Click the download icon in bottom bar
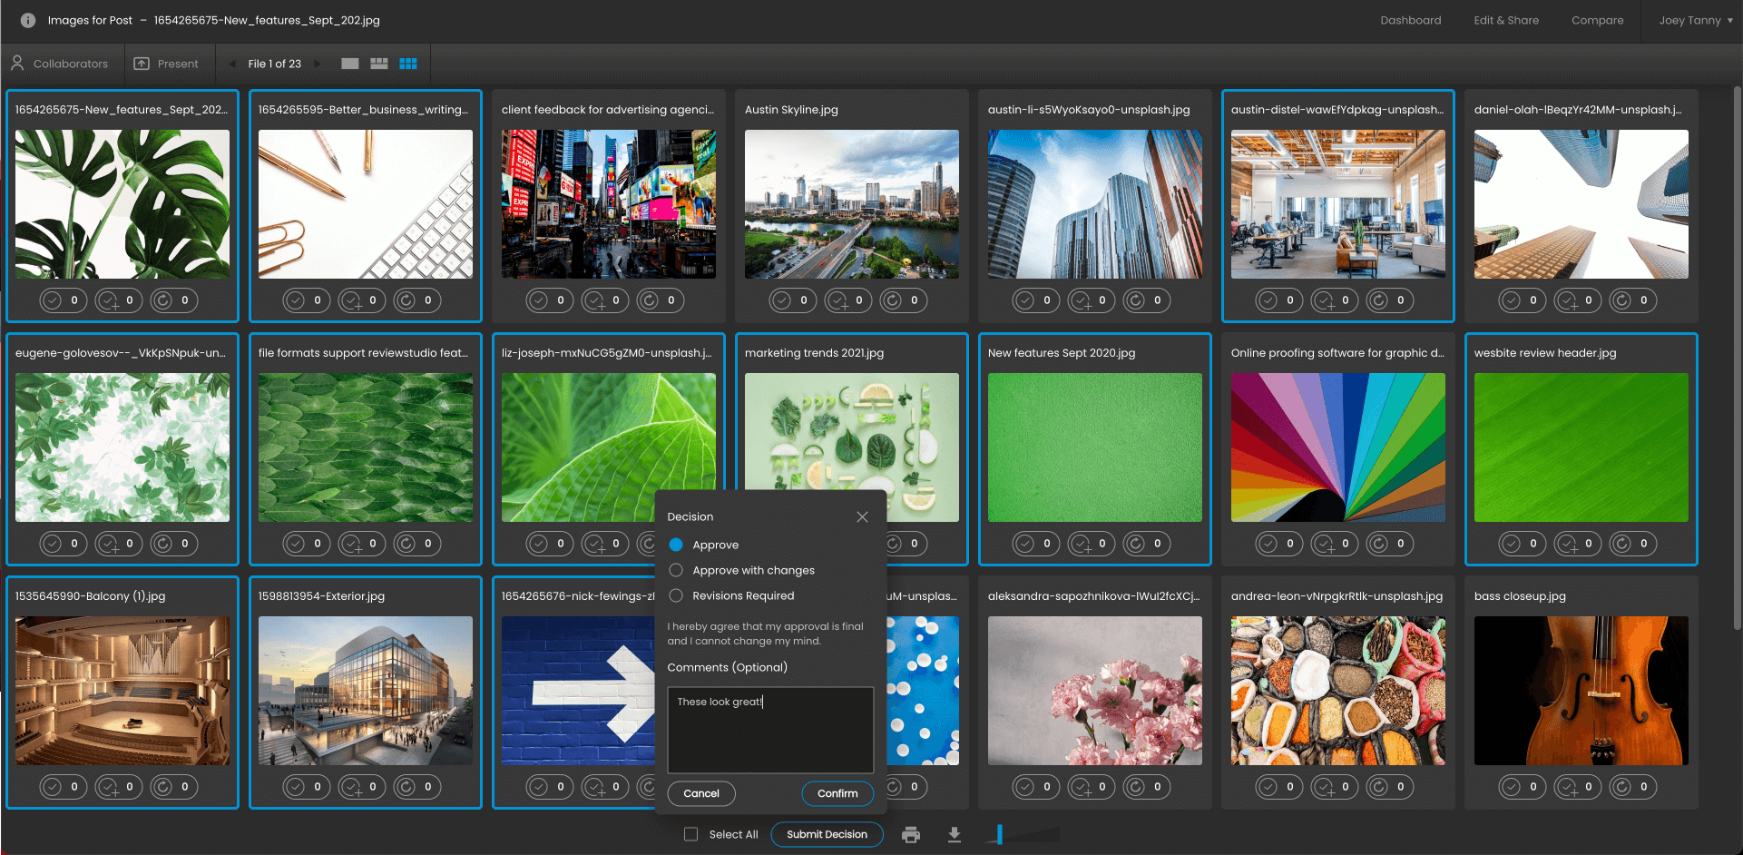The height and width of the screenshot is (855, 1743). 955,835
